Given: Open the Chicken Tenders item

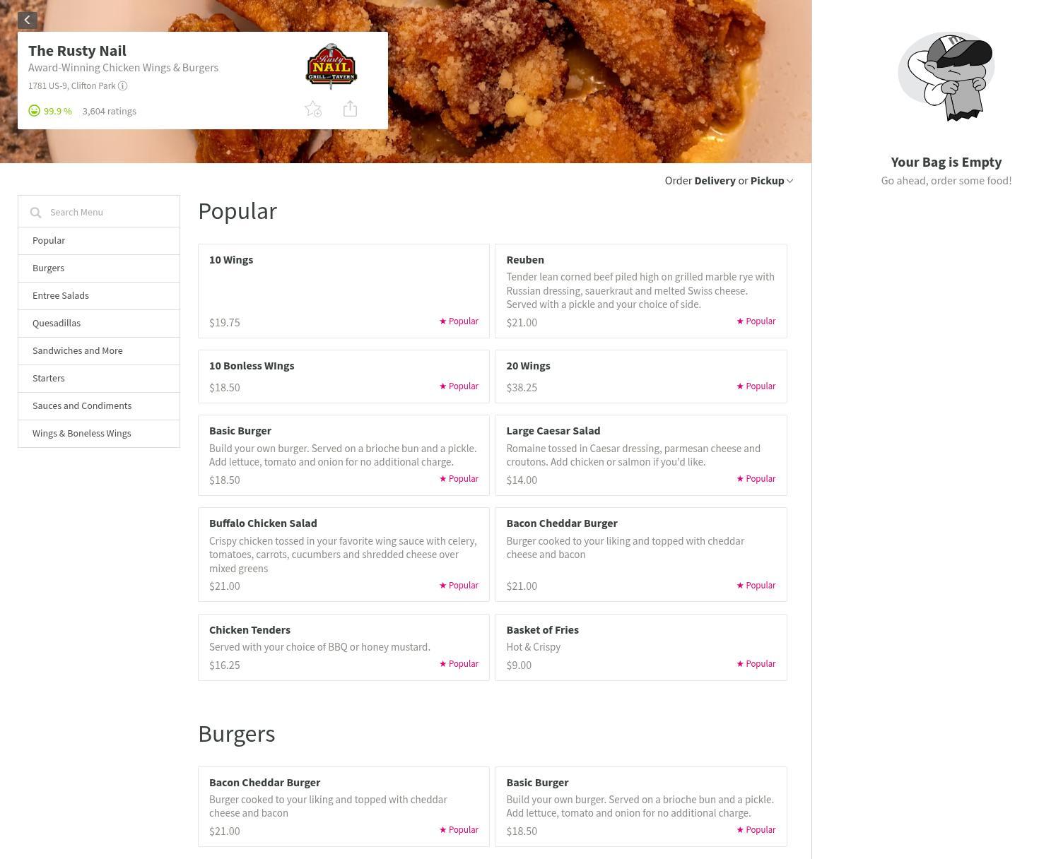Looking at the screenshot, I should (344, 647).
